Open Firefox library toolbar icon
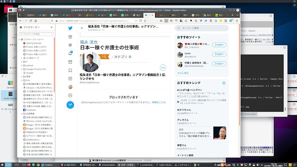The width and height of the screenshot is (297, 167). click(161, 20)
